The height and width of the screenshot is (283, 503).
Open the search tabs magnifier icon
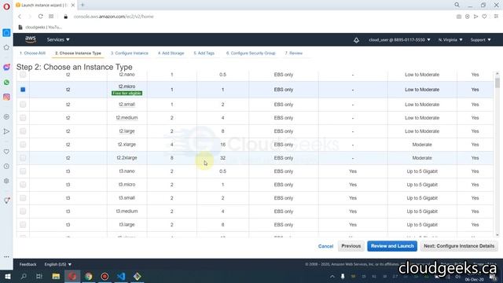click(x=457, y=5)
